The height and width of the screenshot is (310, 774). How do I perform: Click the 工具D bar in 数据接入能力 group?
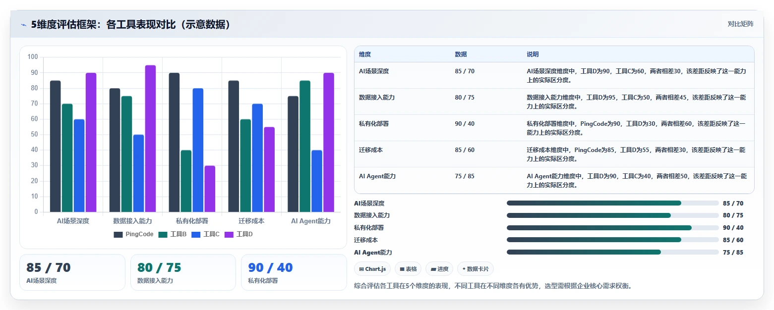click(151, 139)
